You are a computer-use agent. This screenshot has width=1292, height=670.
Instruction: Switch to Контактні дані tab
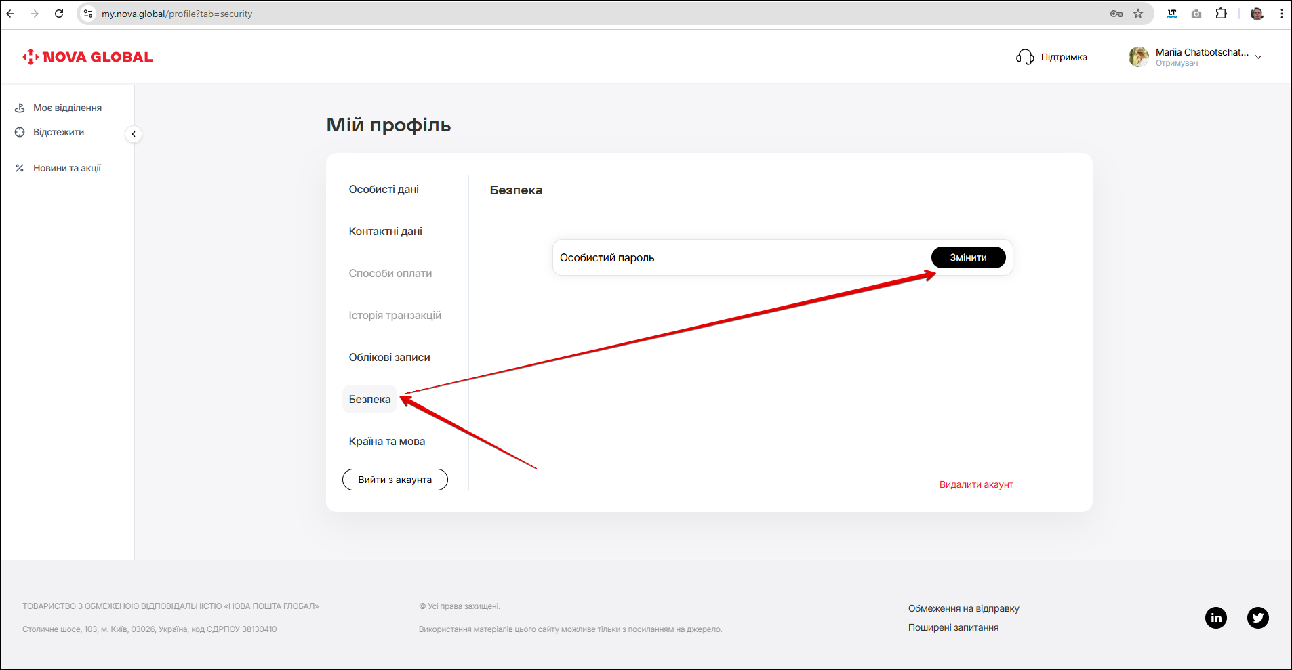click(385, 232)
